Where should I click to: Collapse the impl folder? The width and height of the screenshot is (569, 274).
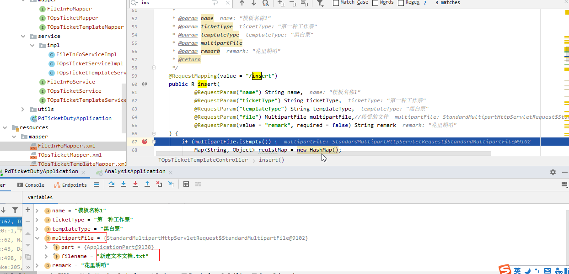pyautogui.click(x=32, y=45)
